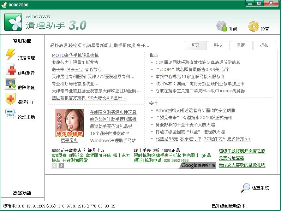Open 秒杀进行中 link

191,139
